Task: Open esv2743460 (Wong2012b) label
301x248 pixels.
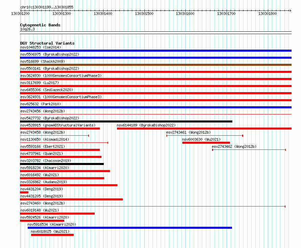Action: [x=43, y=203]
